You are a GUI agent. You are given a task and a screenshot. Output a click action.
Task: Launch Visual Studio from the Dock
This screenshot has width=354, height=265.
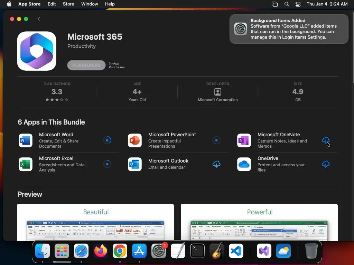coord(264,251)
